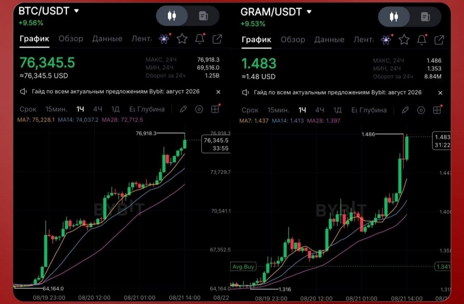Tap the atom icon in GRAM/USDT panel
Viewport: 464px width, 304px height.
coord(386,39)
